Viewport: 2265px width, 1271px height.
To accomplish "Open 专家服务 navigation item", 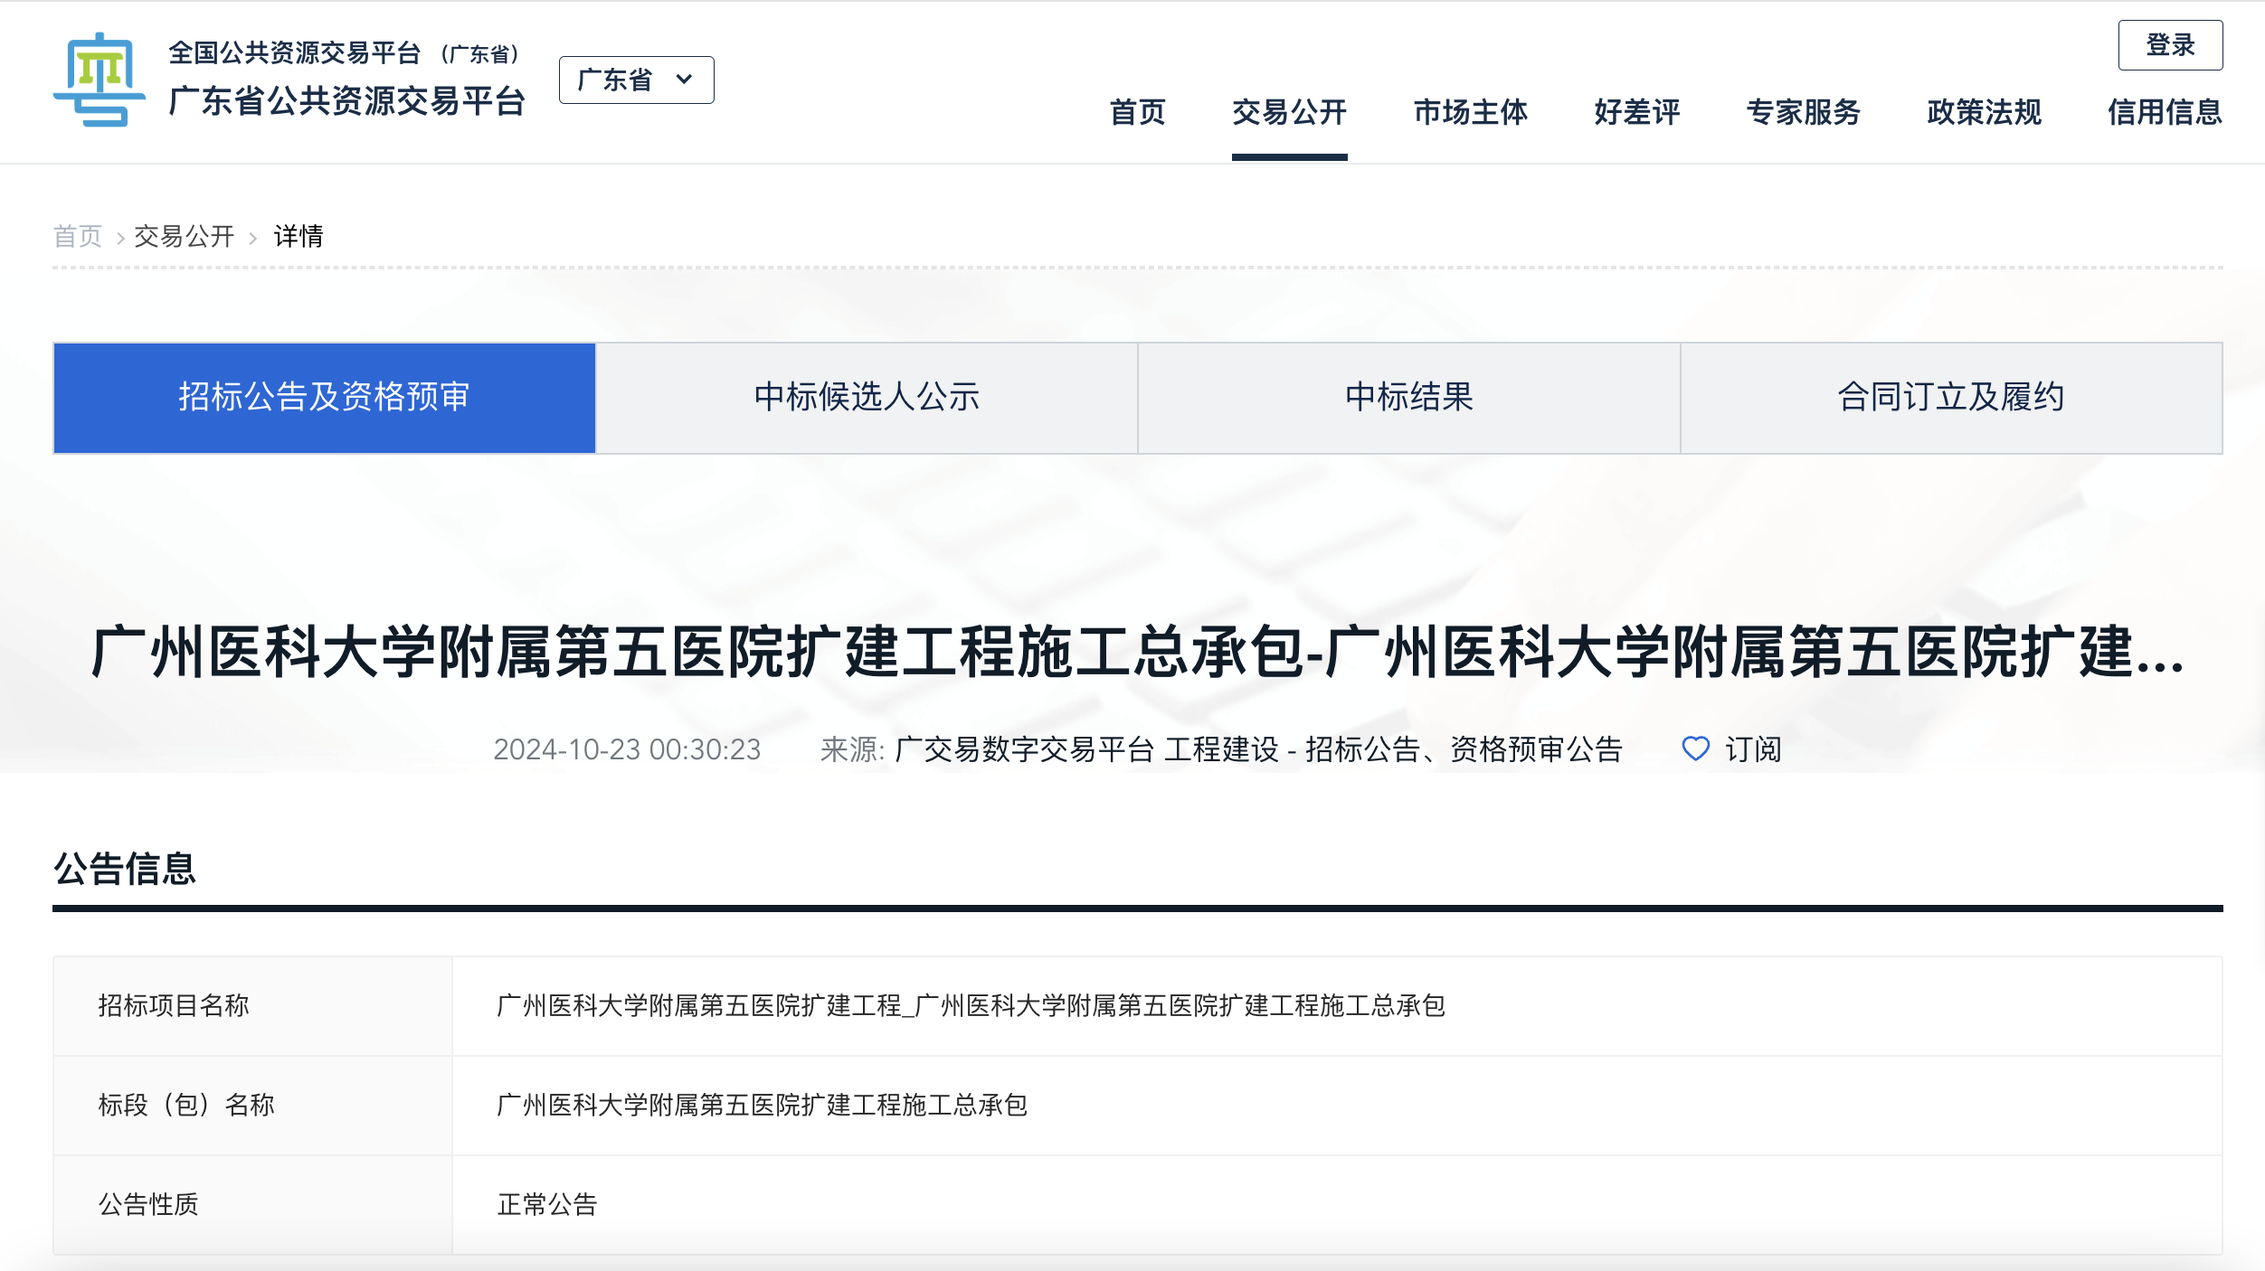I will pos(1803,112).
